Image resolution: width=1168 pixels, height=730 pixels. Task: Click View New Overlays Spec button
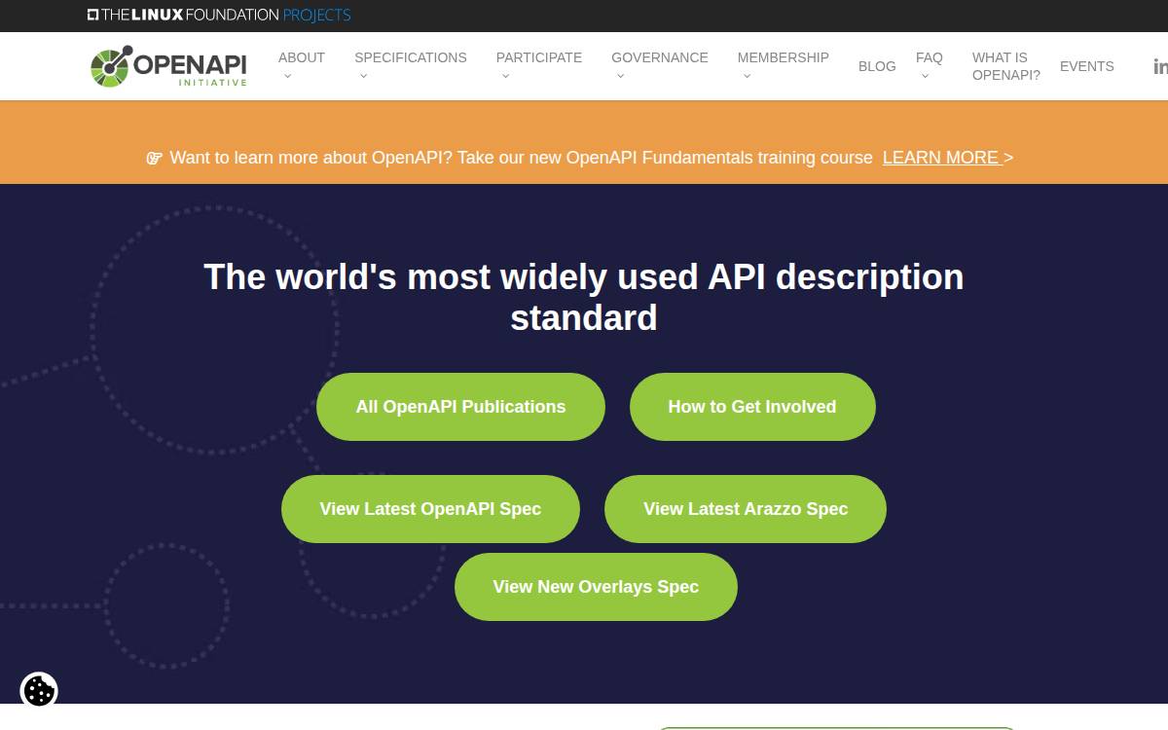pyautogui.click(x=596, y=587)
